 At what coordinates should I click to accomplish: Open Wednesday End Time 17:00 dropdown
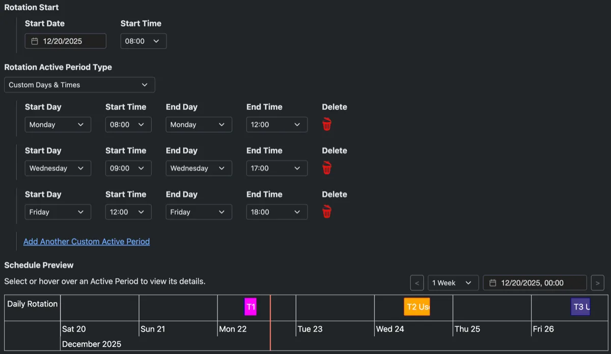tap(277, 168)
